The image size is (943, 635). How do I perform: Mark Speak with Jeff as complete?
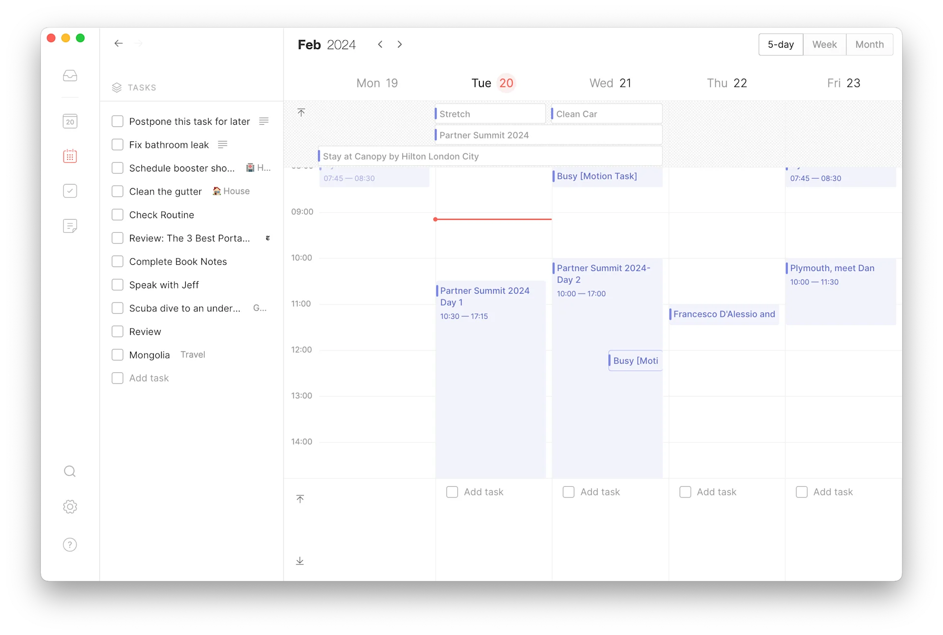pos(117,284)
